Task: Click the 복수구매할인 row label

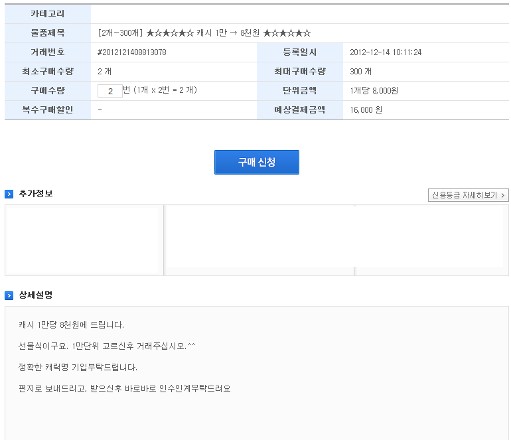Action: (48, 110)
